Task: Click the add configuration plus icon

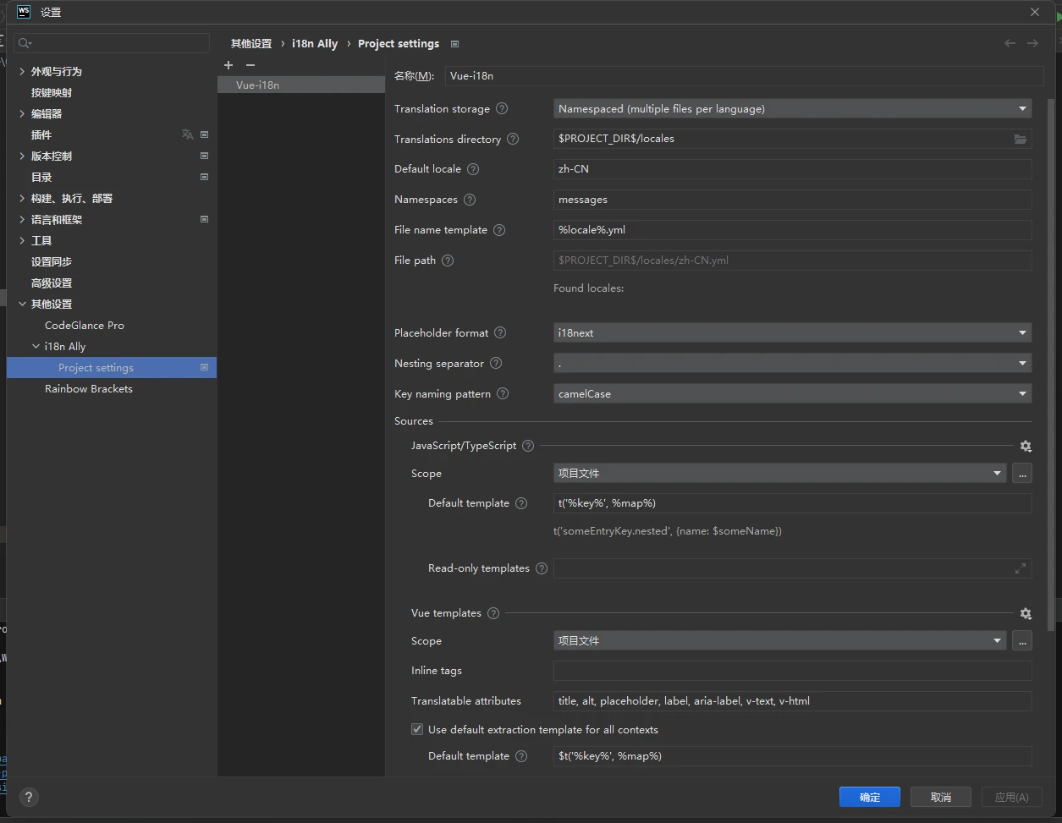Action: 228,65
